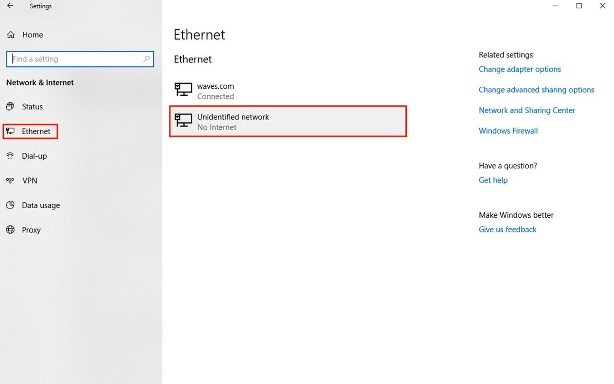Click Get help
The width and height of the screenshot is (614, 384).
pyautogui.click(x=493, y=180)
